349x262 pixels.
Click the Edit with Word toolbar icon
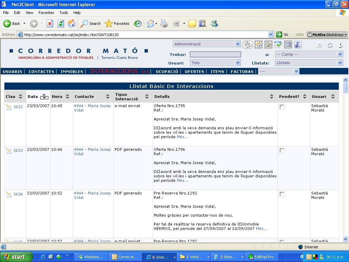coord(176,24)
